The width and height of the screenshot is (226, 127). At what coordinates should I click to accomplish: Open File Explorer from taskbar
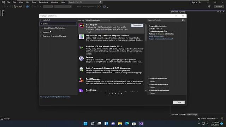(120, 123)
